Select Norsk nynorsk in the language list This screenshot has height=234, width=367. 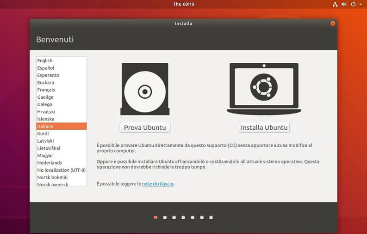pos(62,184)
